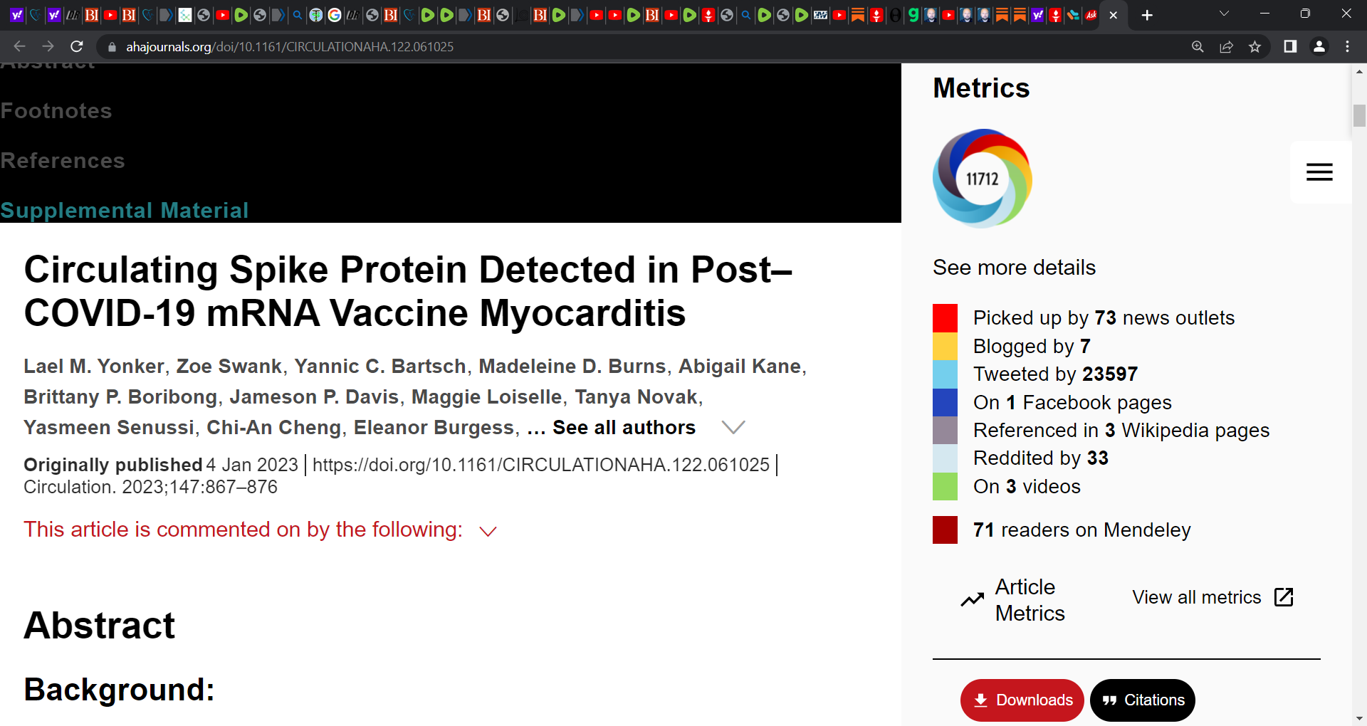Click the external link icon beside View all metrics

coord(1284,597)
